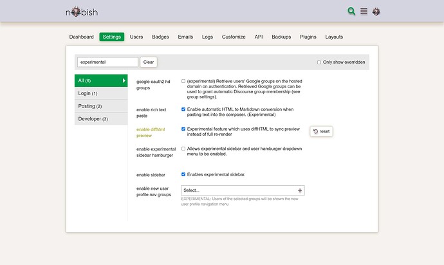444x265 pixels.
Task: Open the Plugins tab
Action: (308, 37)
